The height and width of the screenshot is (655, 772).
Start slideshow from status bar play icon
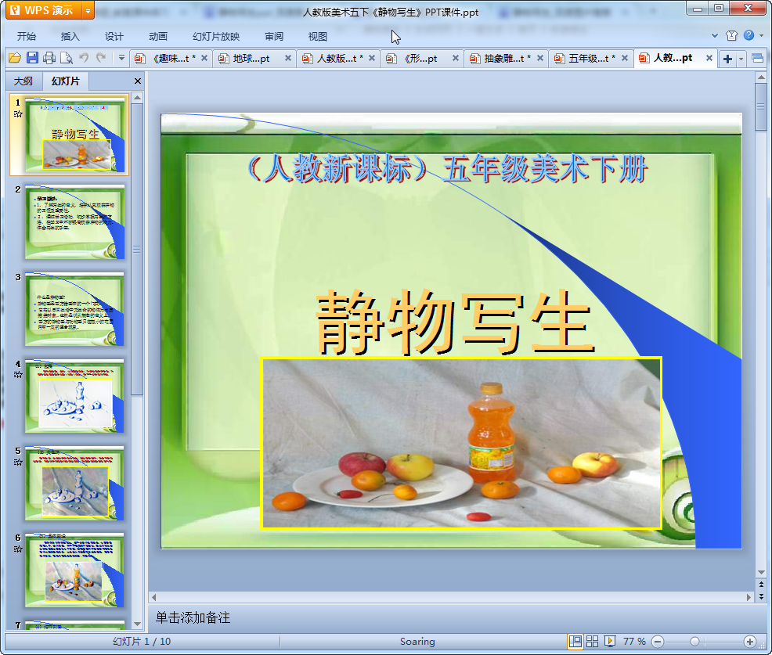click(609, 641)
